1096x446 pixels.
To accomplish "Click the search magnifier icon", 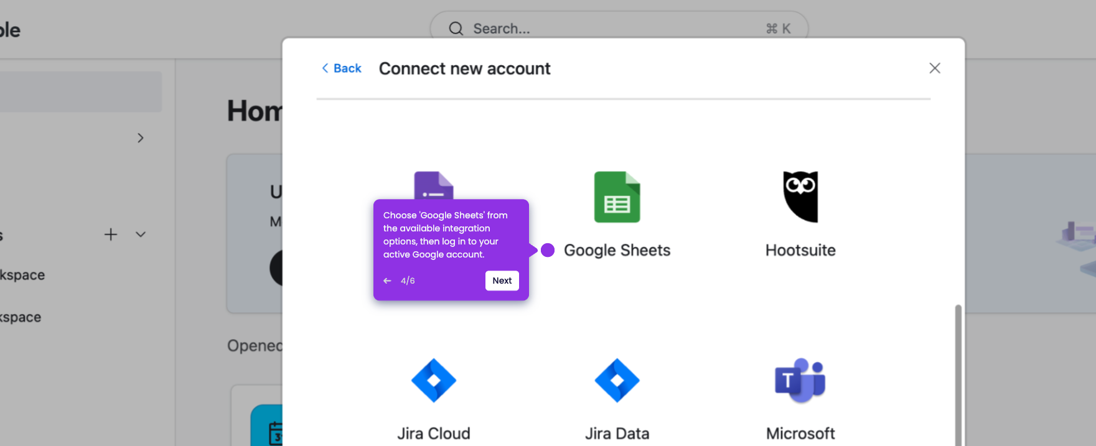I will [x=456, y=29].
